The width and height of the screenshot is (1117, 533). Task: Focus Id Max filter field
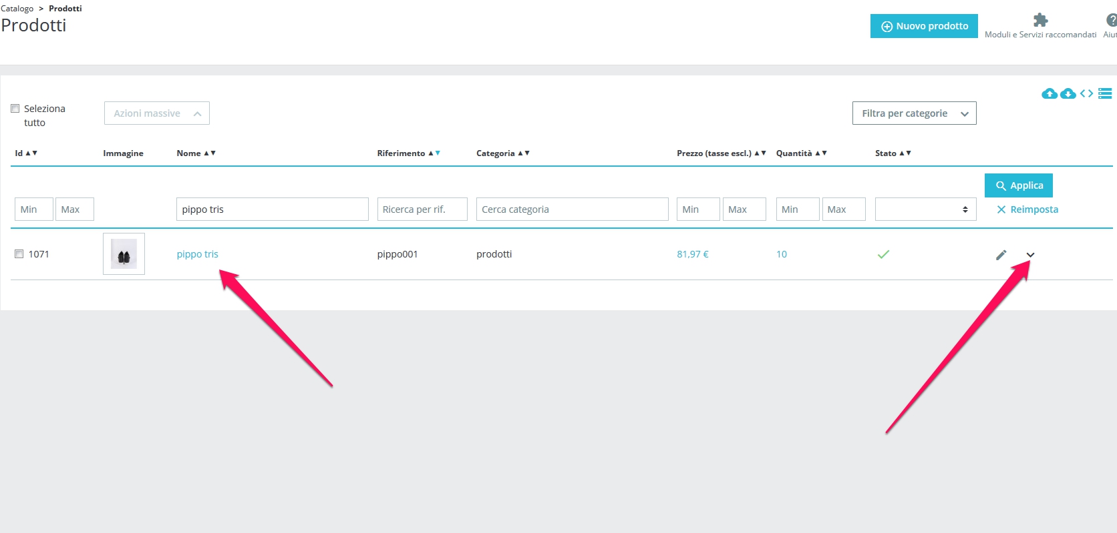75,209
